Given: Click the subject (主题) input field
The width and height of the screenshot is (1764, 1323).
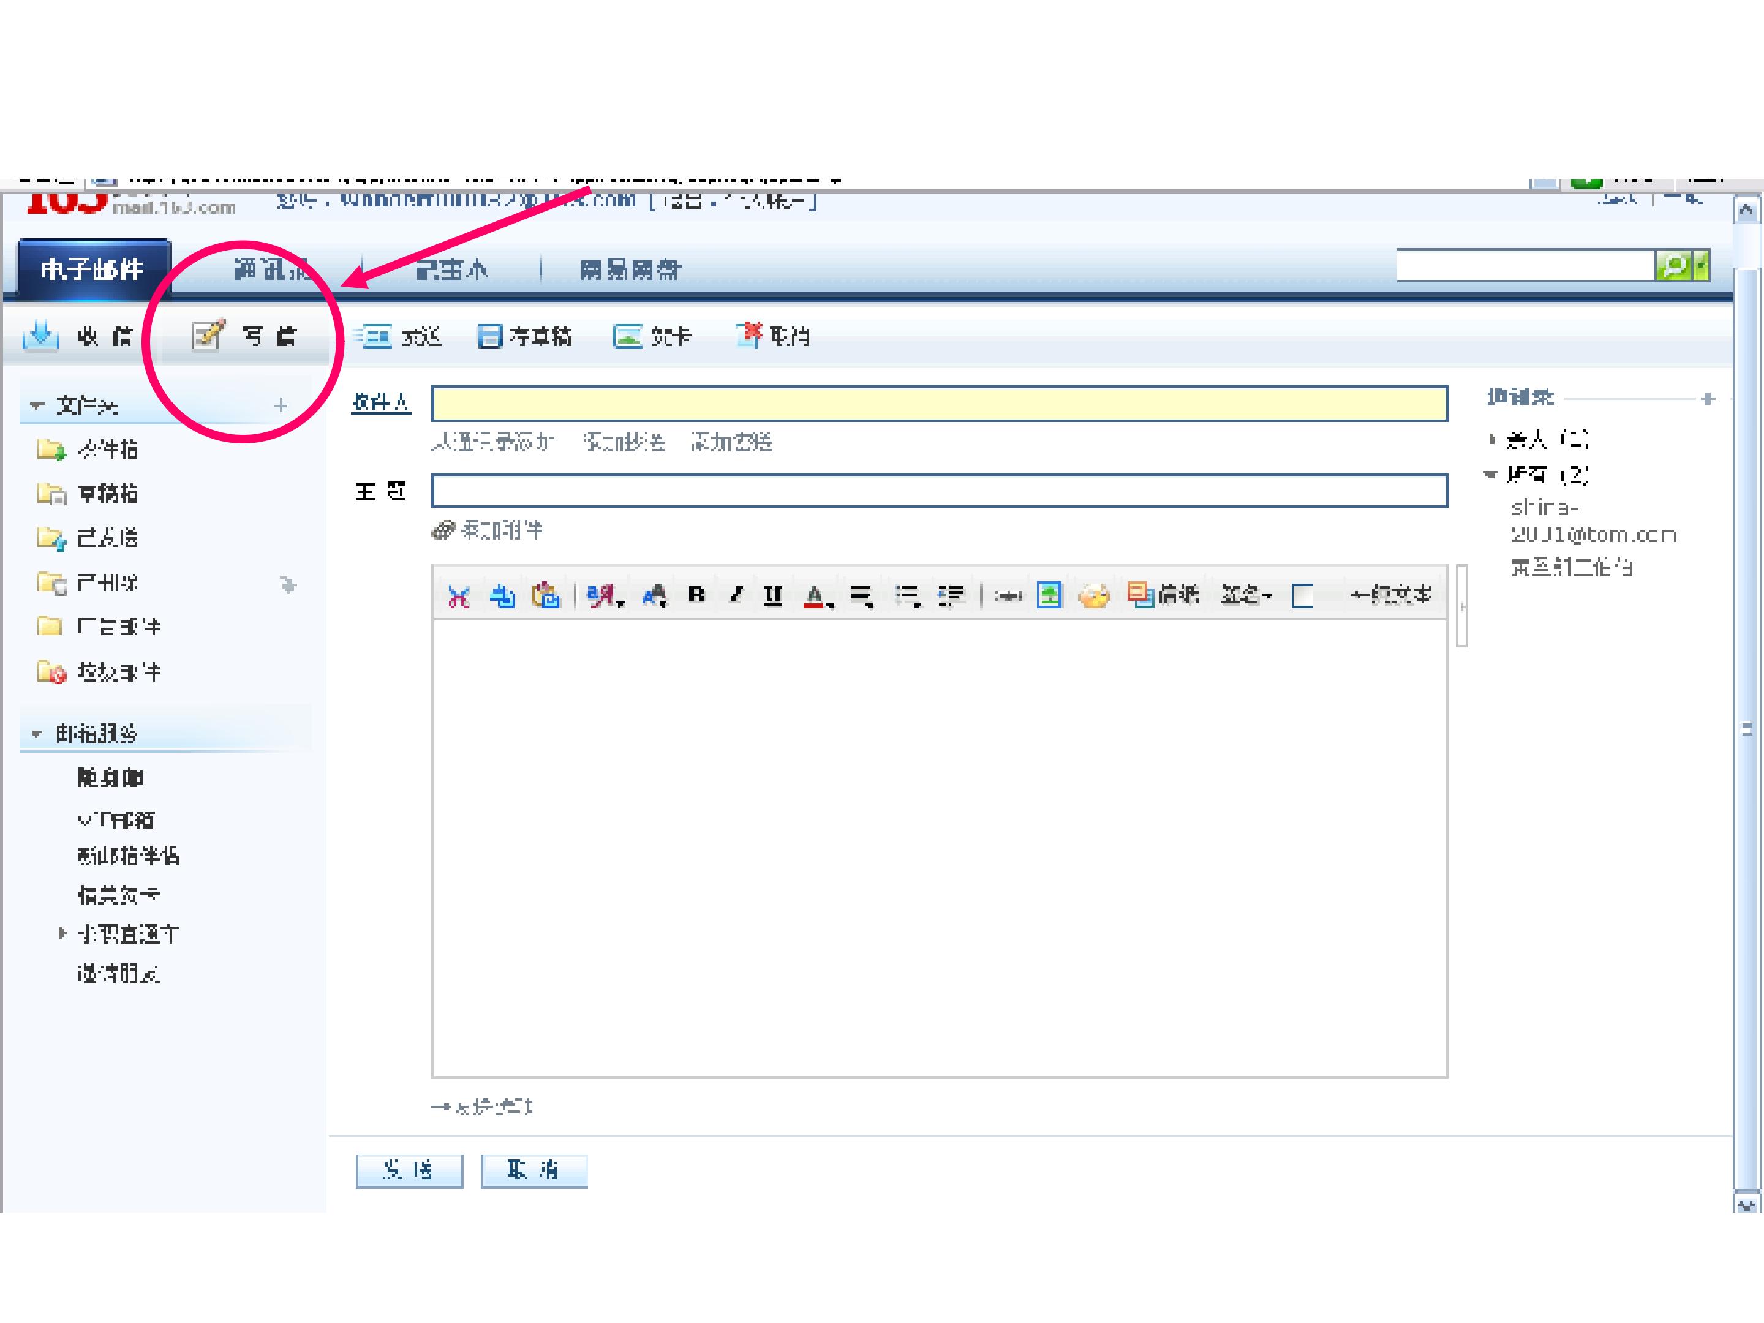Looking at the screenshot, I should [x=940, y=491].
